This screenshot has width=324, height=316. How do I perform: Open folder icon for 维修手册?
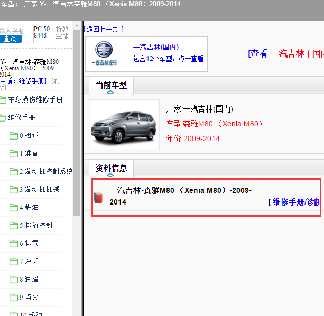[x=3, y=118]
